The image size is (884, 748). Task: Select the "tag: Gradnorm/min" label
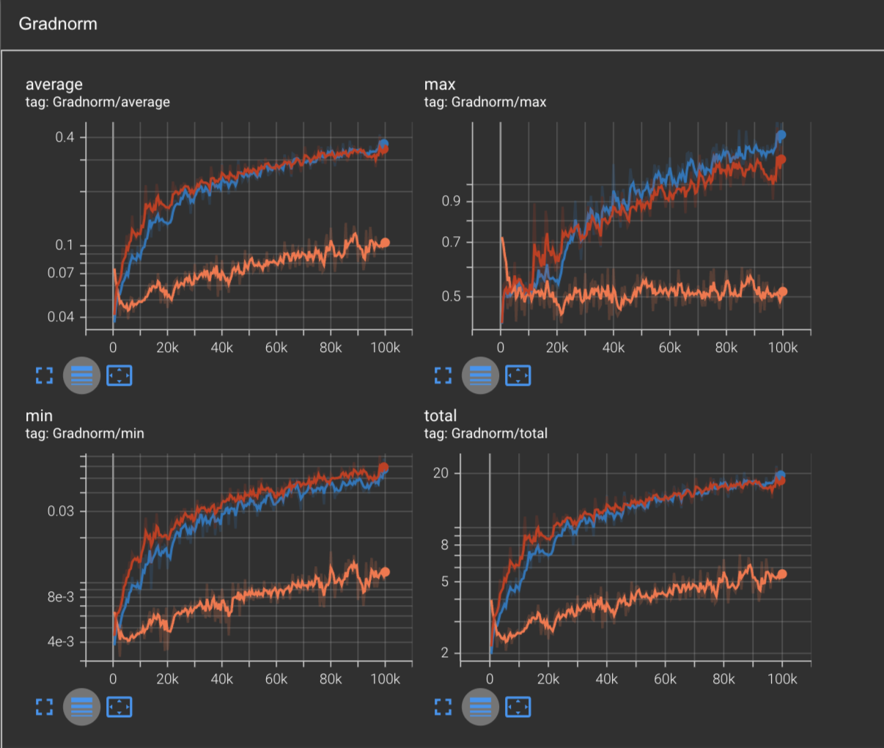(x=84, y=433)
